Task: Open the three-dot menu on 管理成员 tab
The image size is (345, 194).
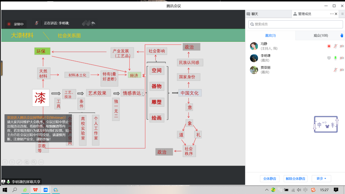Action: (332, 14)
